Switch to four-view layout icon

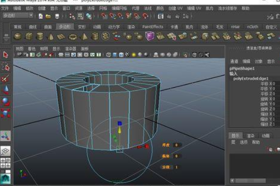click(6, 163)
